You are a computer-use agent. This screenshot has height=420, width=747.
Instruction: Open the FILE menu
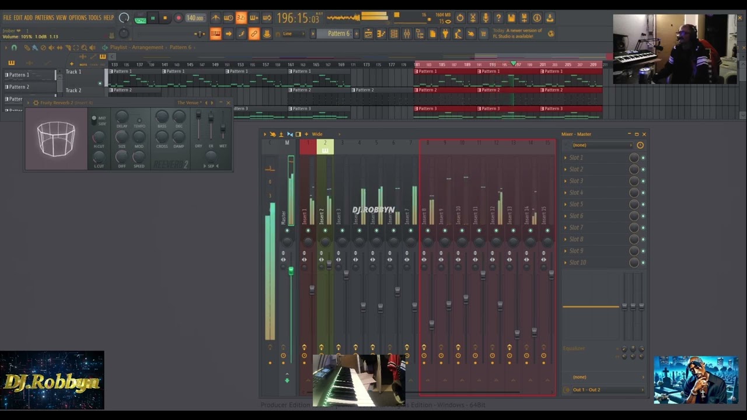click(x=7, y=18)
